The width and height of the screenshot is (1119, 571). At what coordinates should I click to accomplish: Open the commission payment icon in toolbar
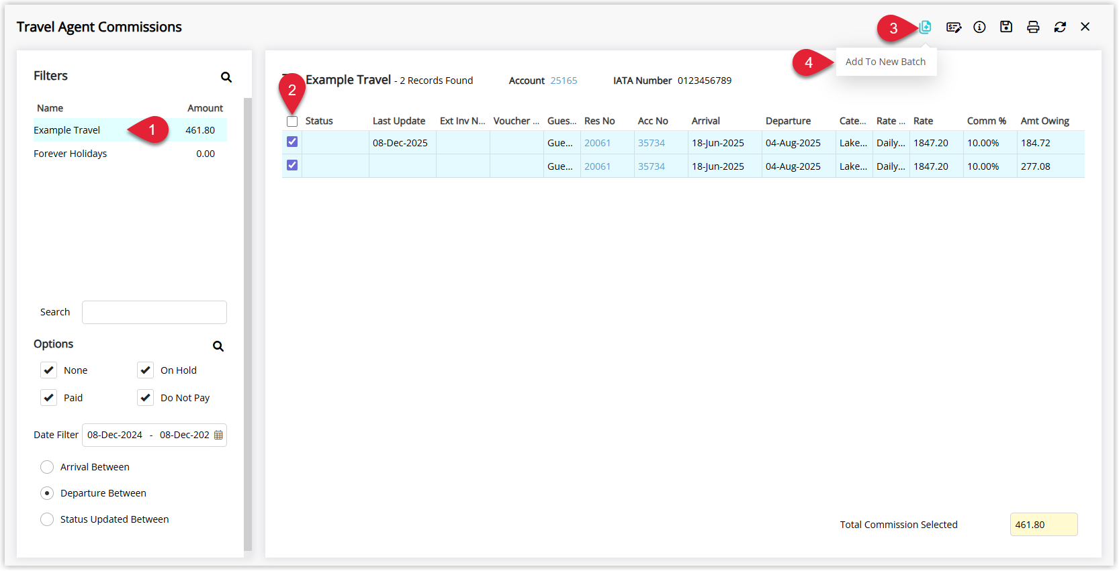[x=954, y=27]
